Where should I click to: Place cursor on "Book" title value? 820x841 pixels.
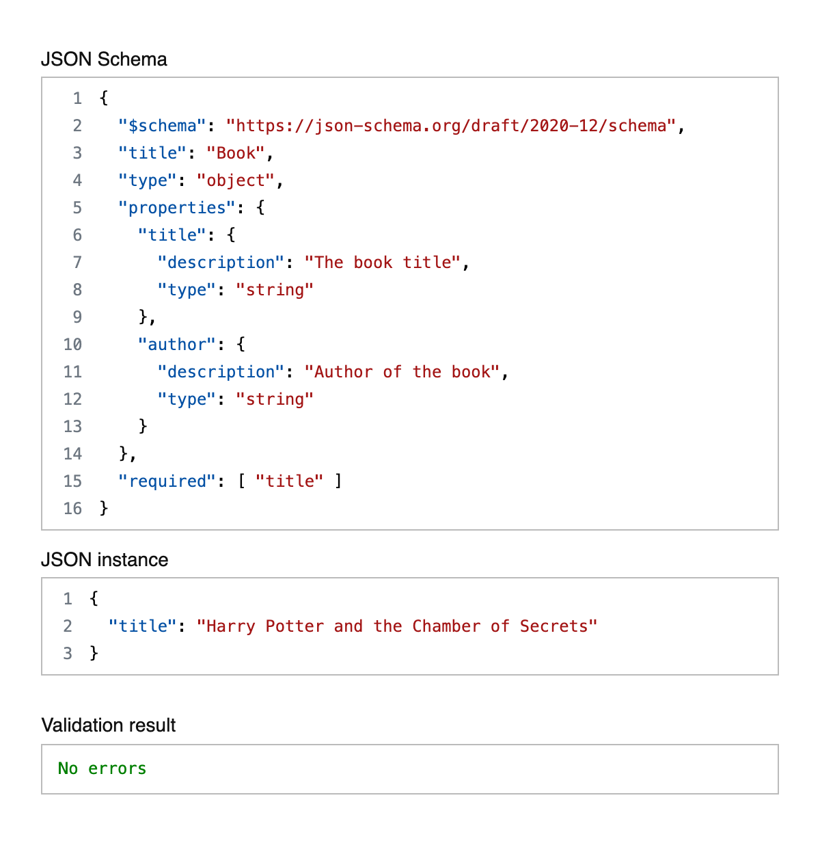click(x=236, y=153)
